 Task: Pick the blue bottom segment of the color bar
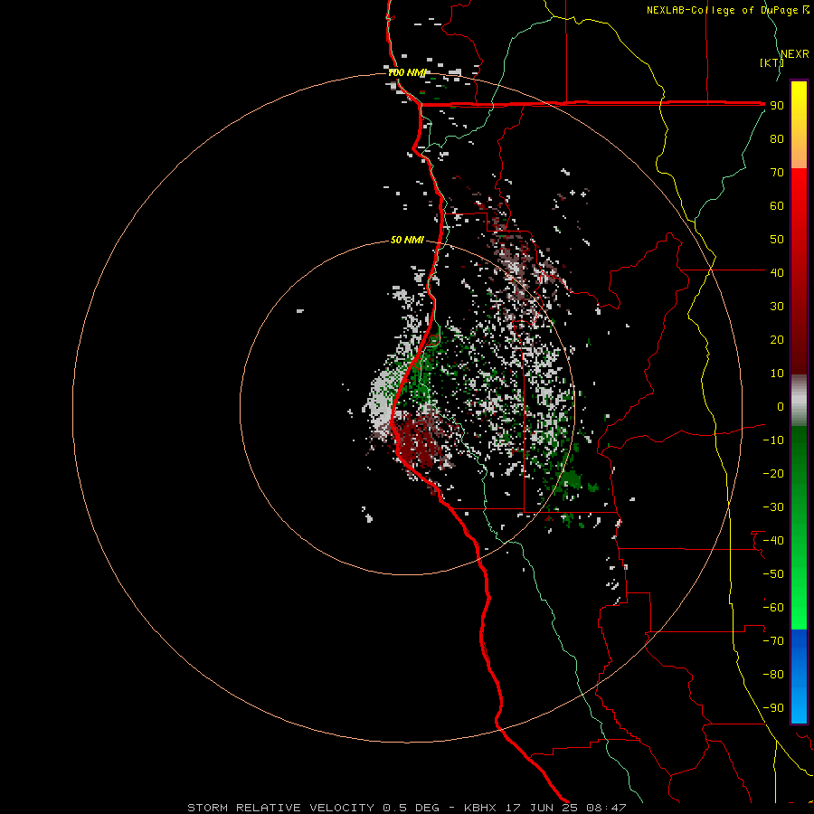coord(799,676)
